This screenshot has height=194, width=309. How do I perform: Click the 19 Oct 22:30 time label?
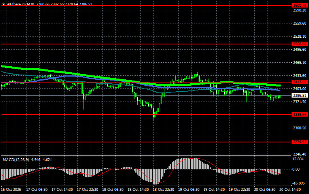tap(239, 190)
